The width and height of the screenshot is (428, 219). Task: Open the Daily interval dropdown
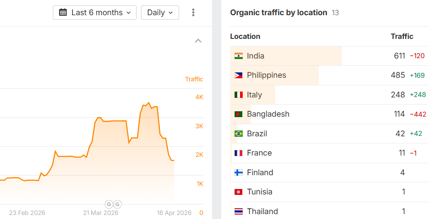160,13
